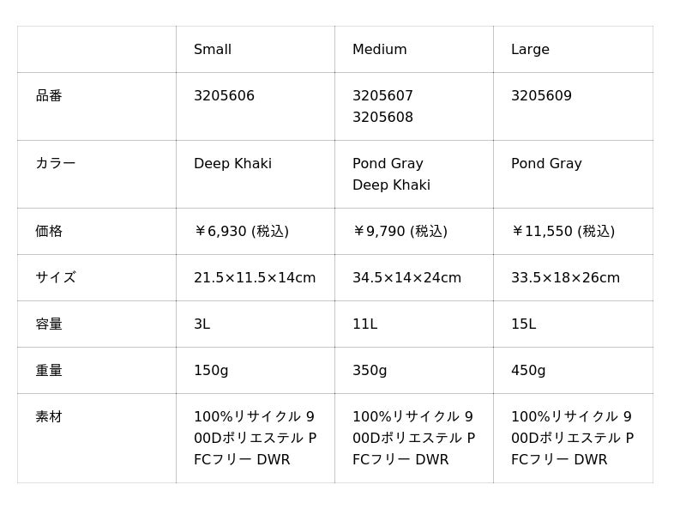This screenshot has width=686, height=509.
Task: Select product number 3205608
Action: pyautogui.click(x=382, y=117)
